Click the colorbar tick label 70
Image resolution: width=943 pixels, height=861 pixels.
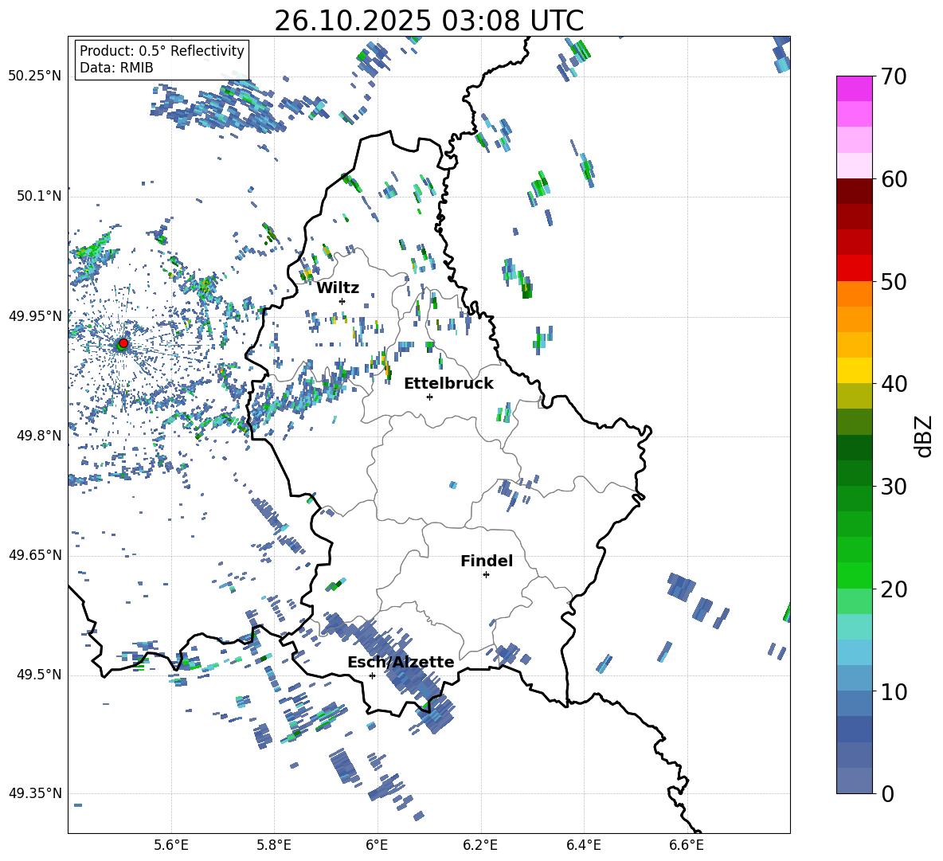[894, 76]
